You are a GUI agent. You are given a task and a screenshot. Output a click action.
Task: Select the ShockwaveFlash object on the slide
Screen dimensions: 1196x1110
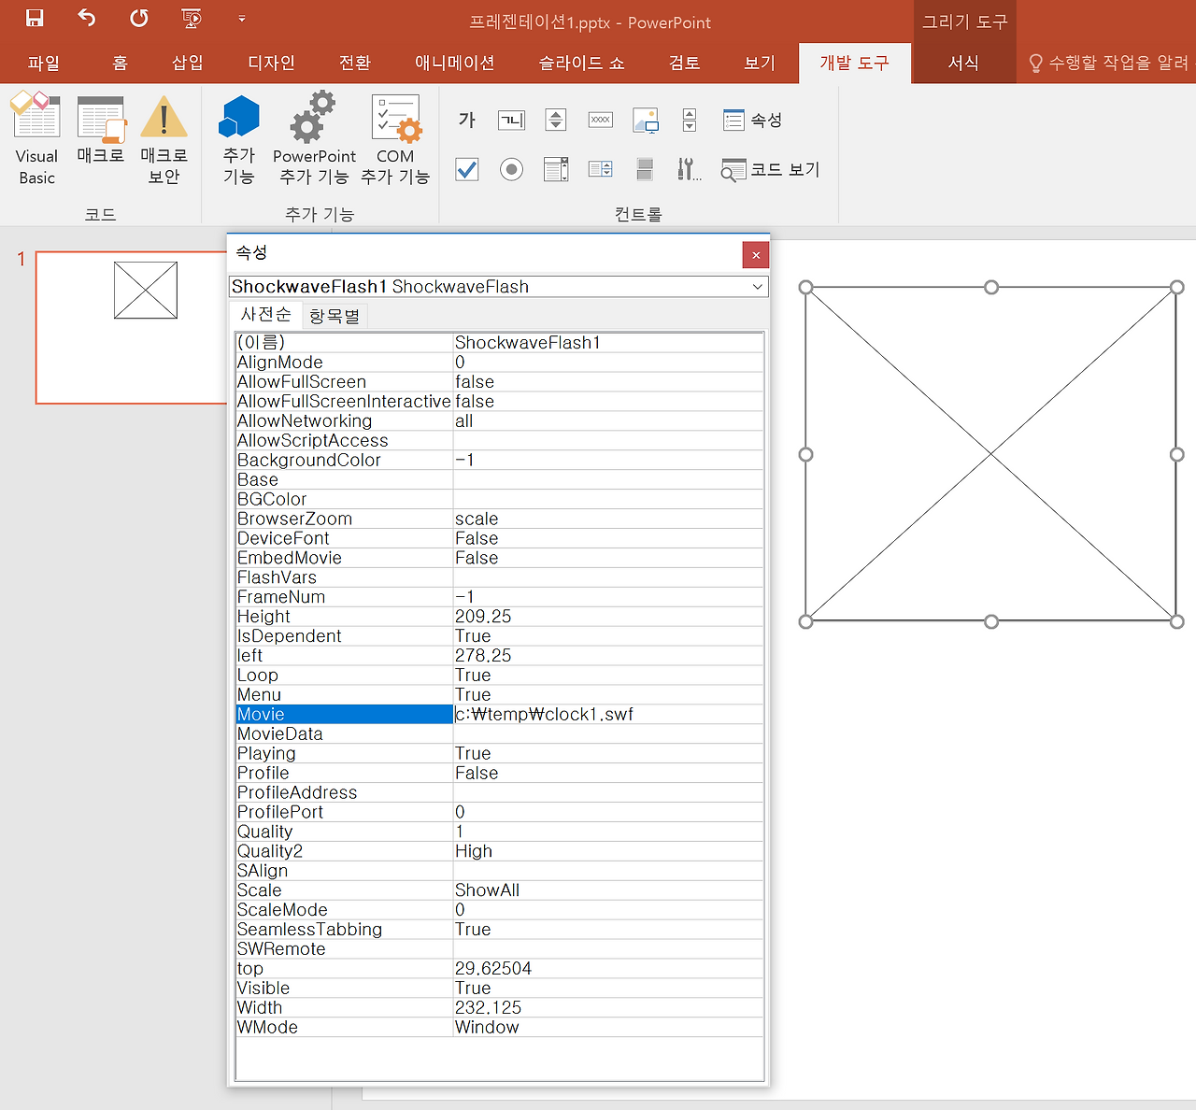point(991,454)
